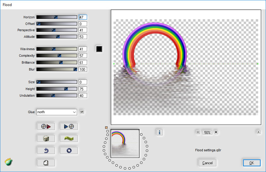Randomize settings with the dice button
Image resolution: width=266 pixels, height=172 pixels.
click(x=46, y=138)
